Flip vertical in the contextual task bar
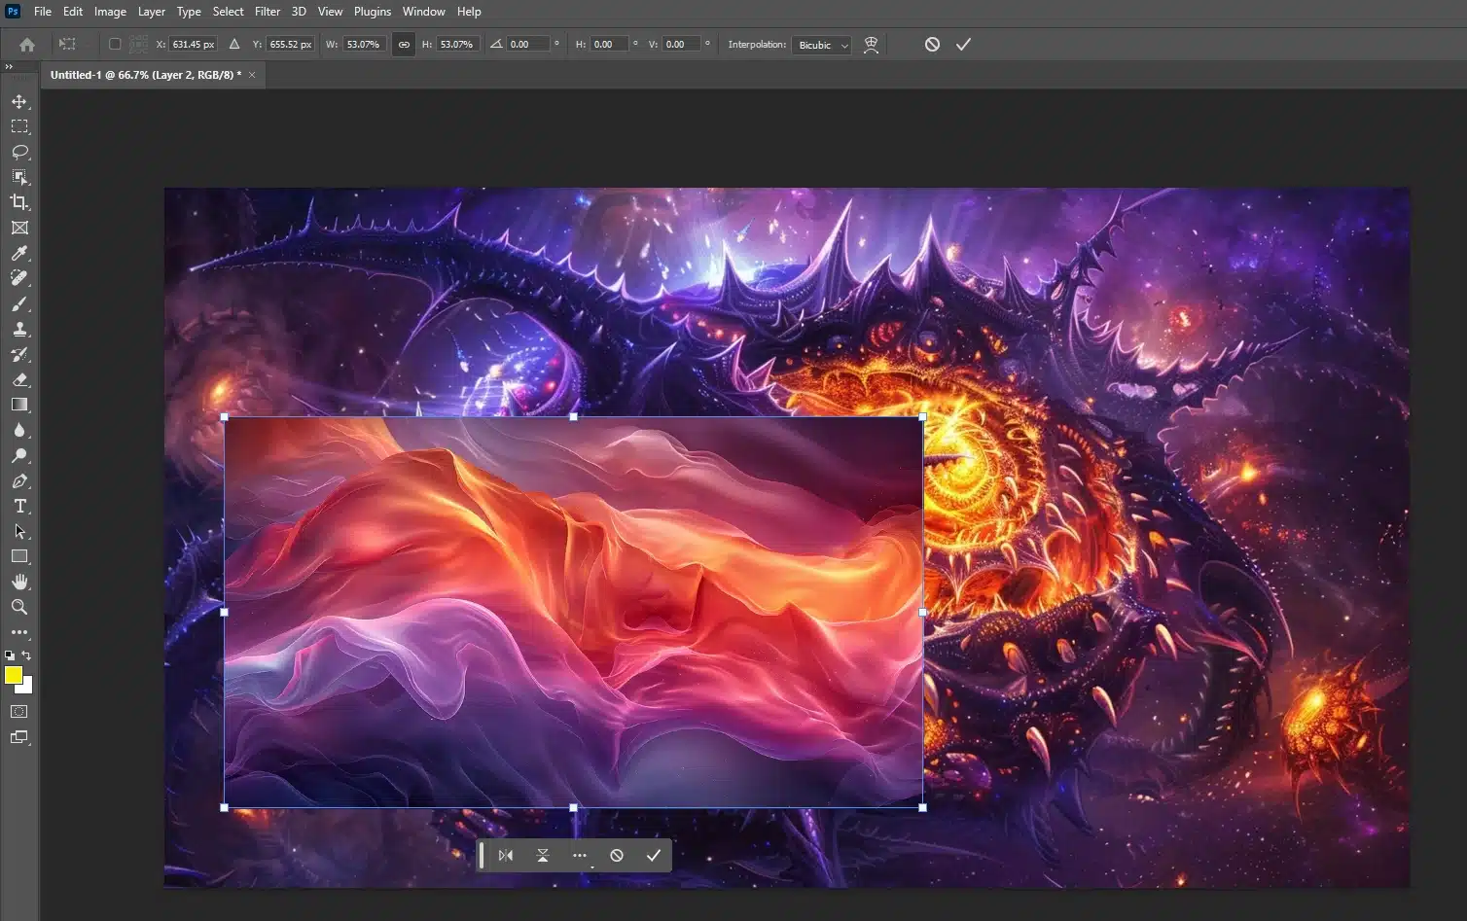This screenshot has width=1467, height=921. [x=543, y=856]
